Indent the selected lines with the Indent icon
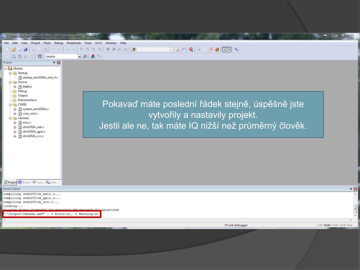The height and width of the screenshot is (270, 360). pos(108,50)
